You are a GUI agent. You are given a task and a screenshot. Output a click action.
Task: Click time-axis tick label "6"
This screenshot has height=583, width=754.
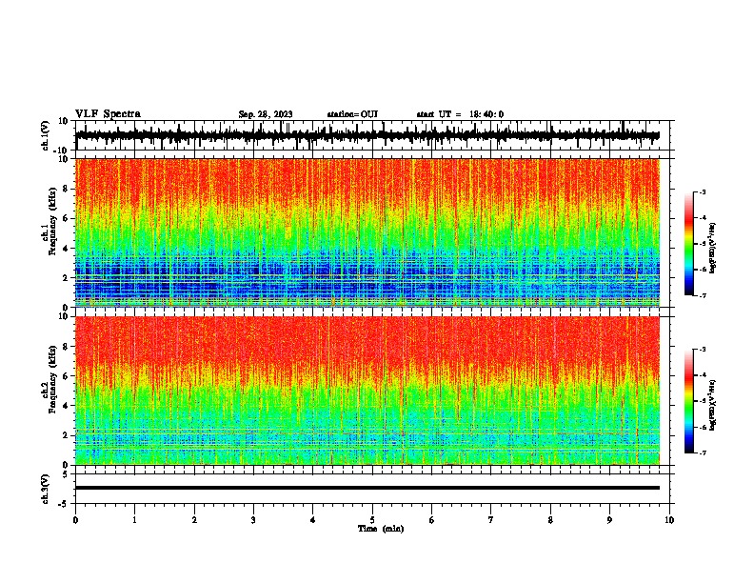click(x=432, y=520)
